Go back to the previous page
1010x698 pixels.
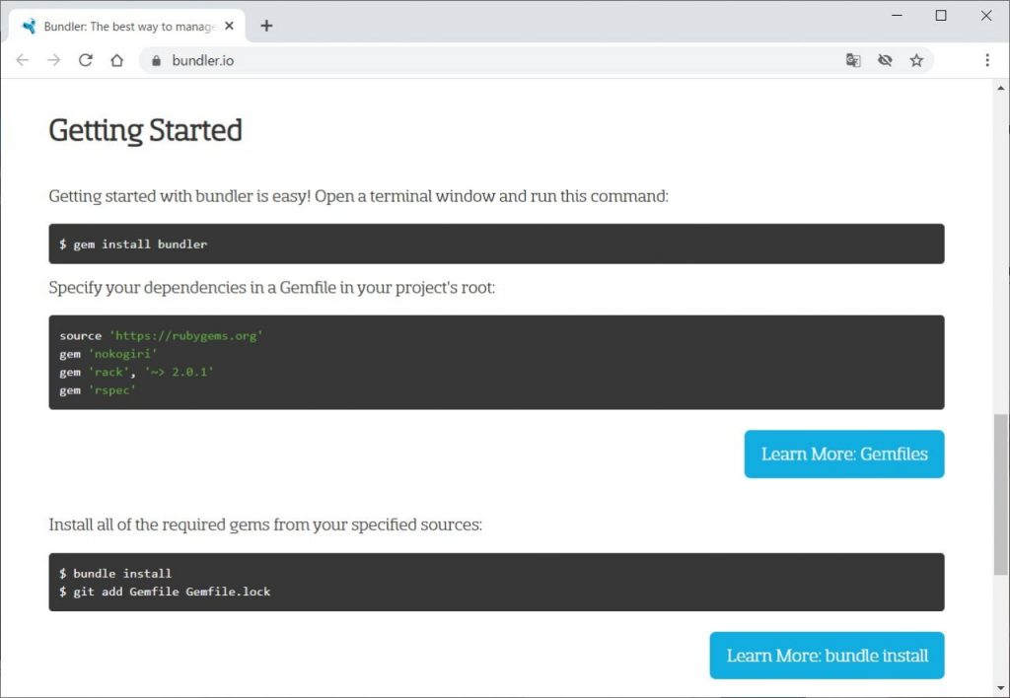(x=22, y=60)
